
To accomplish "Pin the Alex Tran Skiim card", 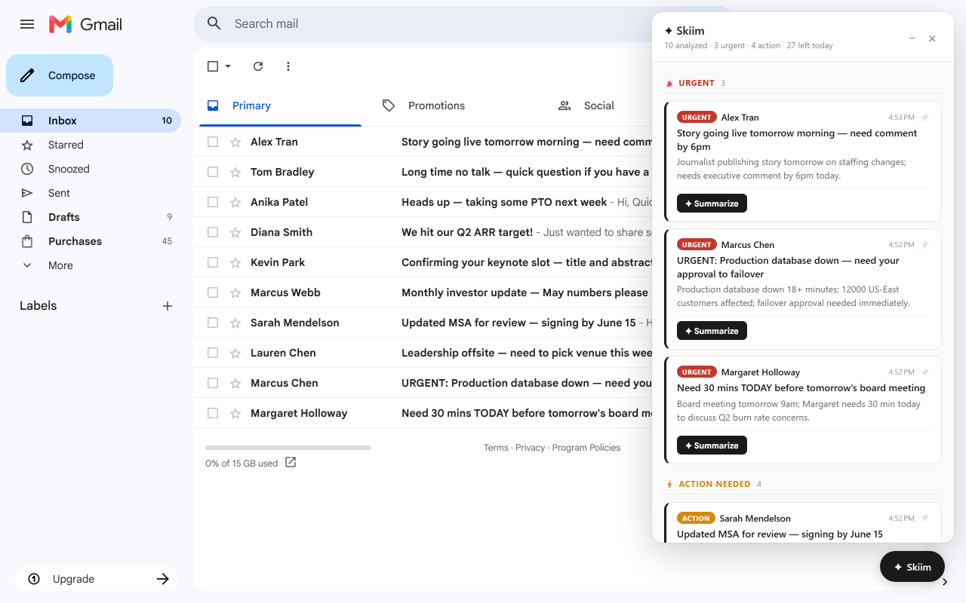I will pyautogui.click(x=925, y=118).
